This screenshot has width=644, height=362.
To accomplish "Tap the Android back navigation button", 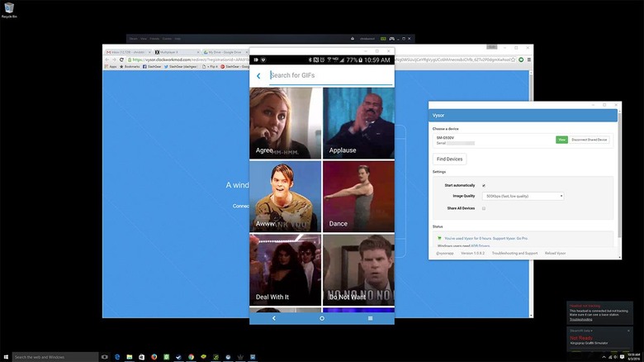I will coord(274,318).
